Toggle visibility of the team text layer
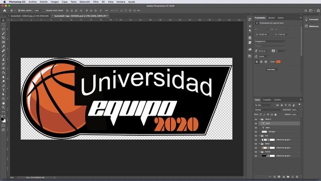The image size is (321, 181). point(256,128)
